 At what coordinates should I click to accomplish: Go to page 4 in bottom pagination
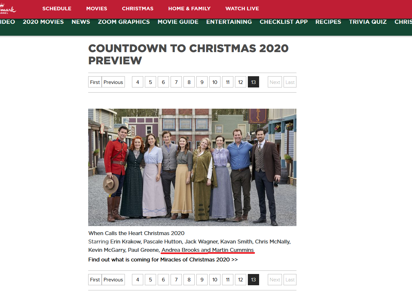[x=137, y=279]
